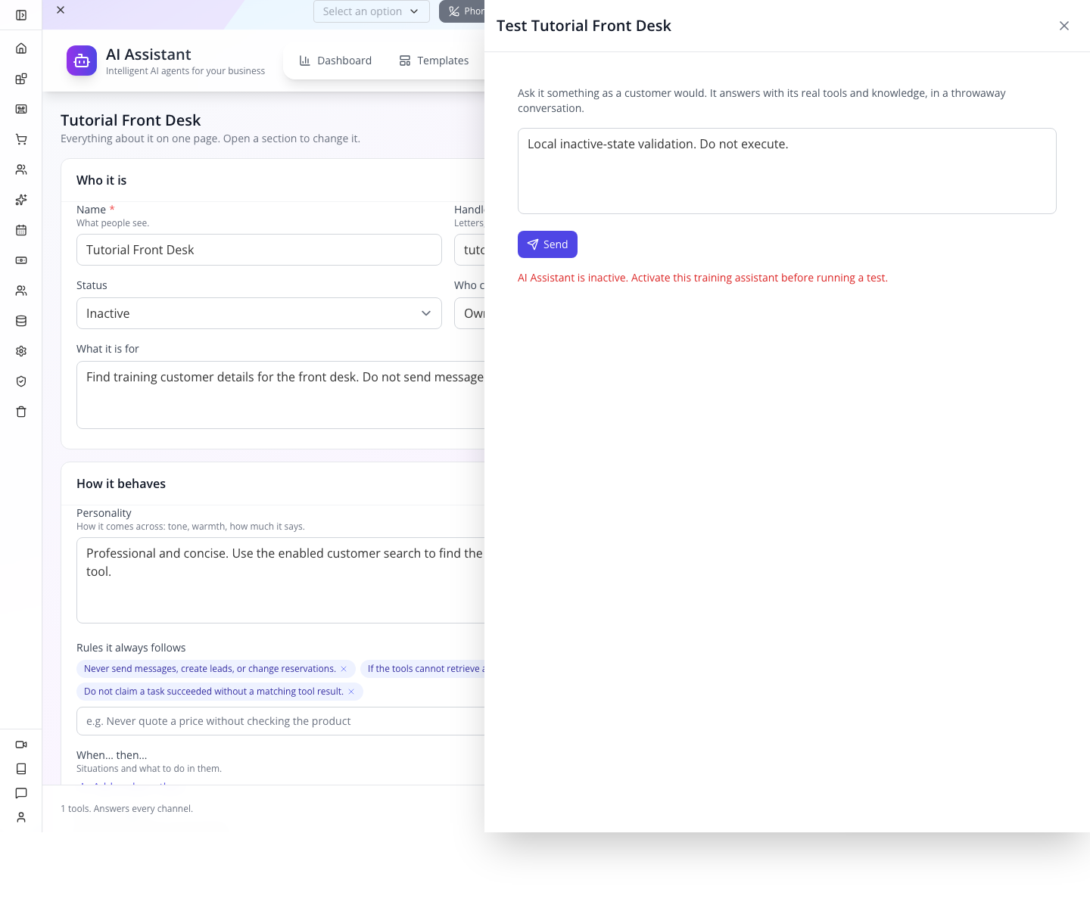
Task: Click the 'Tutorial Front Desk' page heading
Action: (x=131, y=120)
